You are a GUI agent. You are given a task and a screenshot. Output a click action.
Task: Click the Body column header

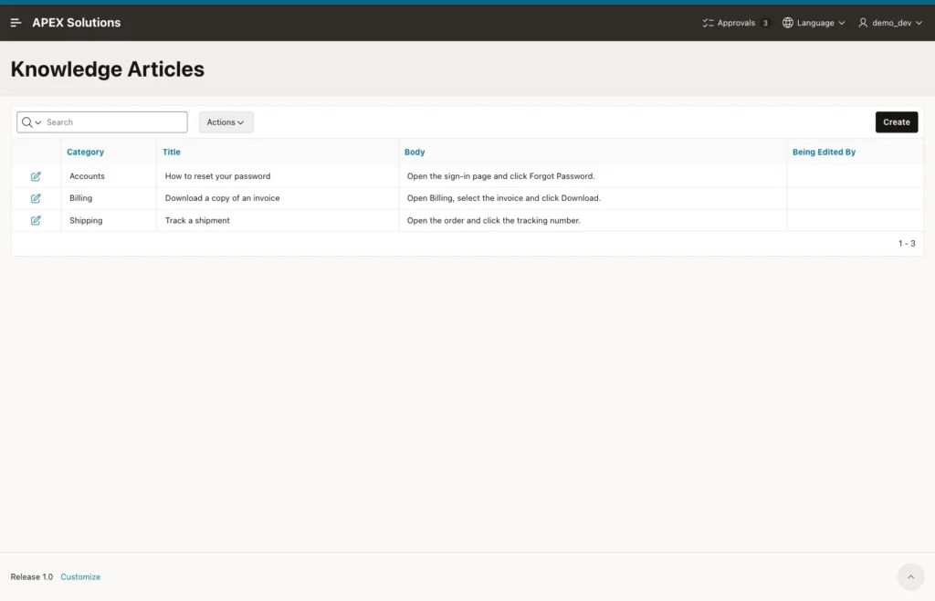(415, 152)
